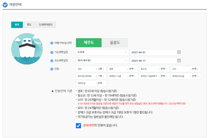The height and width of the screenshot is (138, 208).
Task: Click the 경로 : 만 65세 이상 line
Action: [97, 91]
